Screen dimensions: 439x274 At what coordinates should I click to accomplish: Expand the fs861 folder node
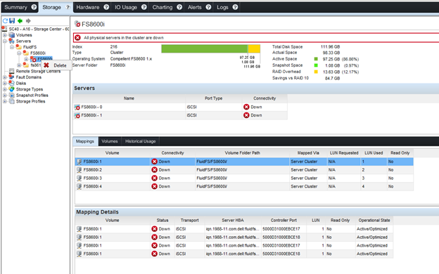tap(19, 65)
